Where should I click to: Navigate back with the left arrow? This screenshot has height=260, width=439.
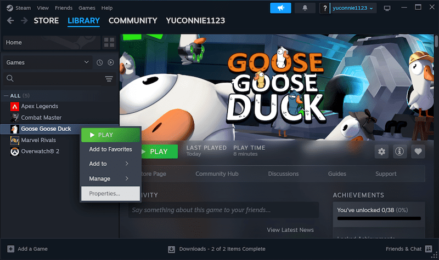[10, 21]
